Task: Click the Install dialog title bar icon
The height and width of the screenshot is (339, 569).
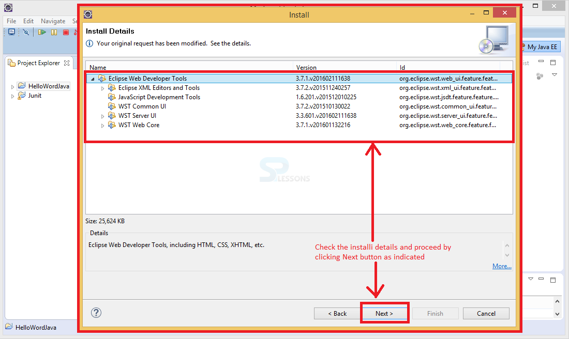Action: click(88, 14)
